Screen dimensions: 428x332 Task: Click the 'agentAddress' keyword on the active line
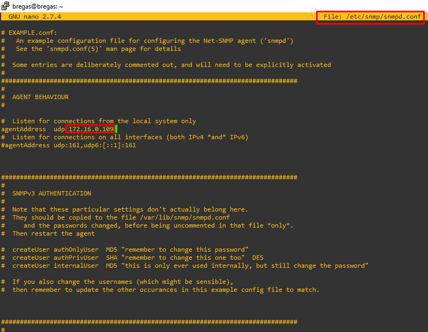click(x=24, y=129)
